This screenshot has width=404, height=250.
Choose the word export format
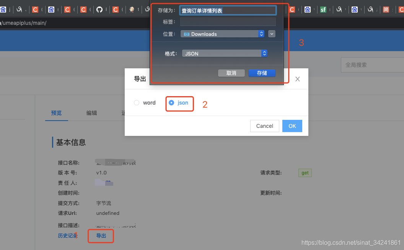pos(137,103)
